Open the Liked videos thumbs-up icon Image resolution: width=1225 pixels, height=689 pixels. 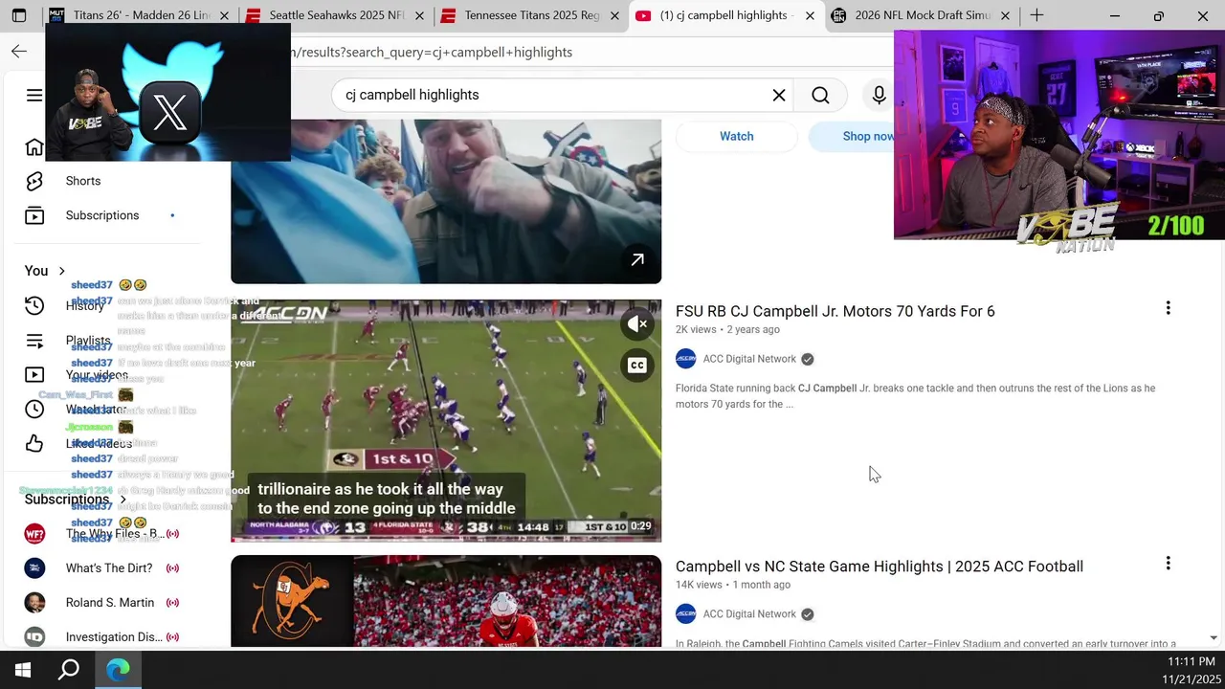34,444
